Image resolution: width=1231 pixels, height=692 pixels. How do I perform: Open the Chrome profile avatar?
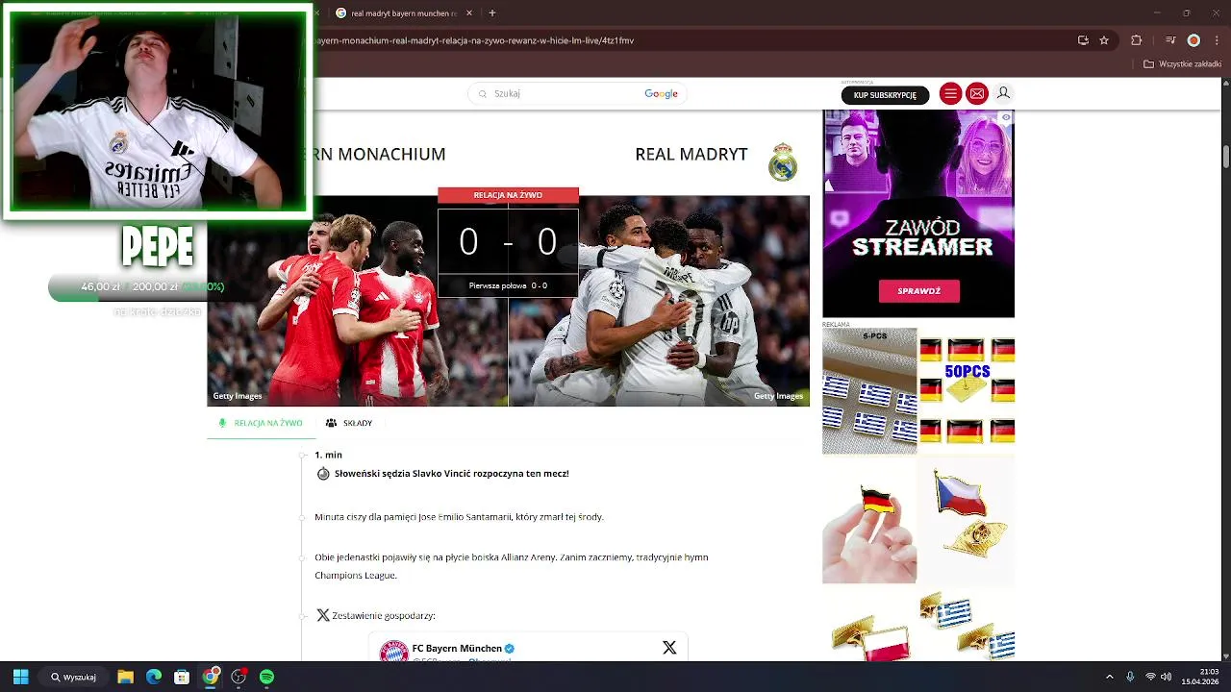[x=1193, y=40]
